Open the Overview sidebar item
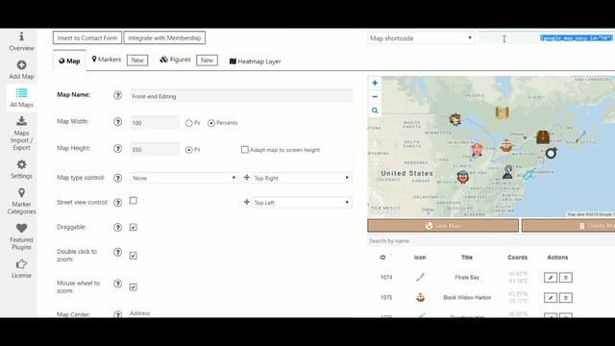The width and height of the screenshot is (615, 346). pyautogui.click(x=21, y=41)
